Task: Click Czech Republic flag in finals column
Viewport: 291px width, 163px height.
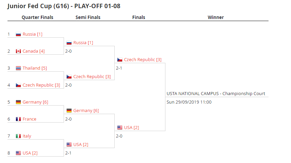Action: [x=120, y=60]
